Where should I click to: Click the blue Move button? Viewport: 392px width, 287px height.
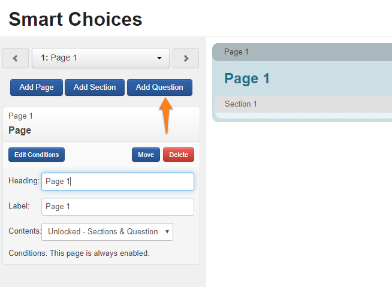point(146,155)
